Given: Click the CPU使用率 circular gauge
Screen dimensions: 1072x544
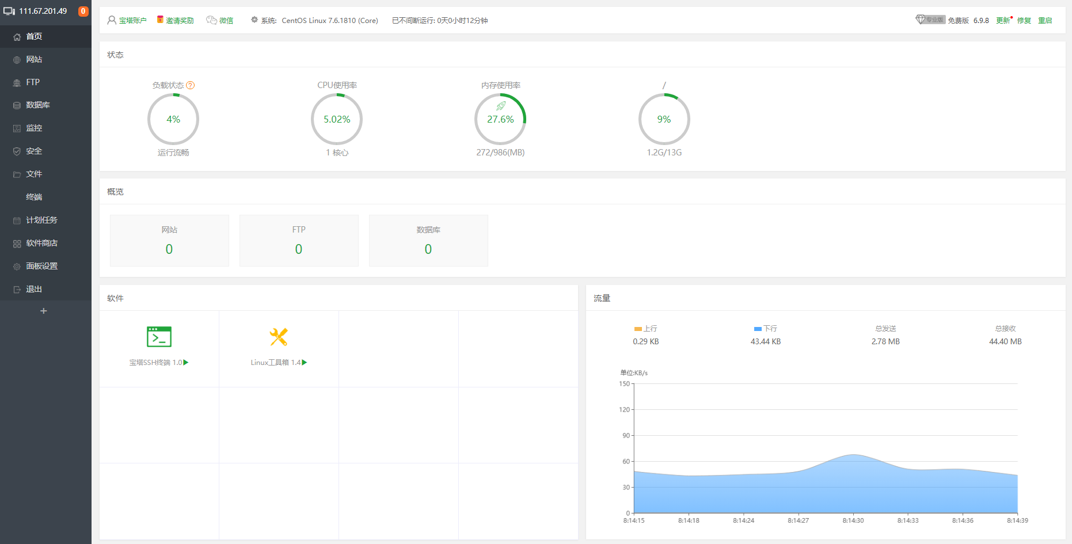Looking at the screenshot, I should (x=337, y=119).
